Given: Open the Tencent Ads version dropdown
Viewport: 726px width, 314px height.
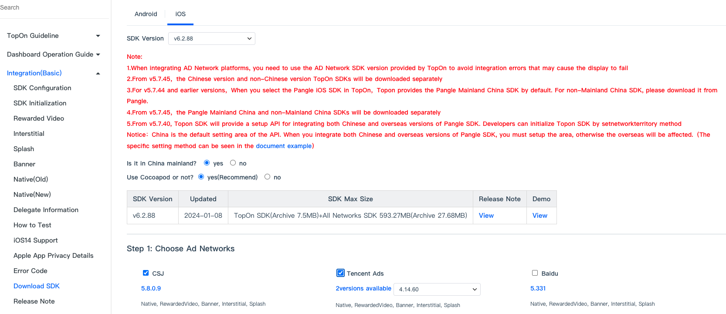Looking at the screenshot, I should tap(437, 289).
